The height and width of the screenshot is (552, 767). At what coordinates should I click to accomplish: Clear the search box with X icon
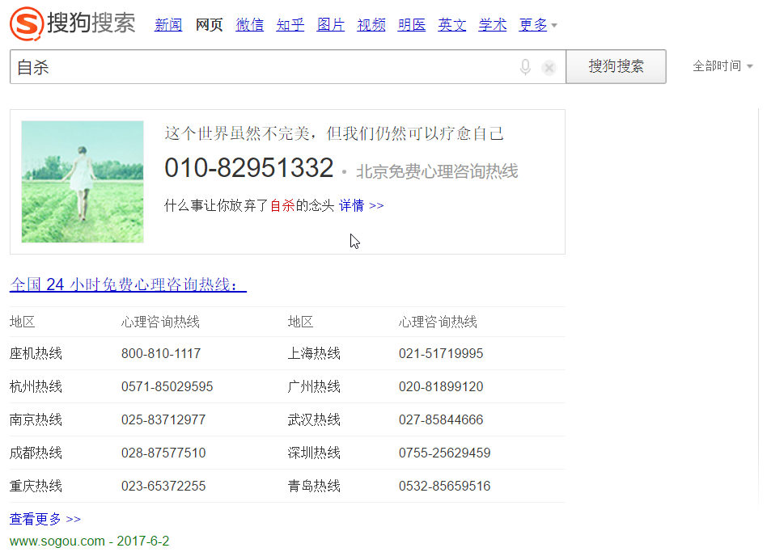549,68
